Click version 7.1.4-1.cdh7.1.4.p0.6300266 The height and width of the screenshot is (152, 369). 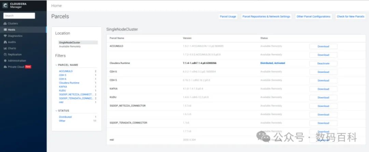(x=200, y=63)
